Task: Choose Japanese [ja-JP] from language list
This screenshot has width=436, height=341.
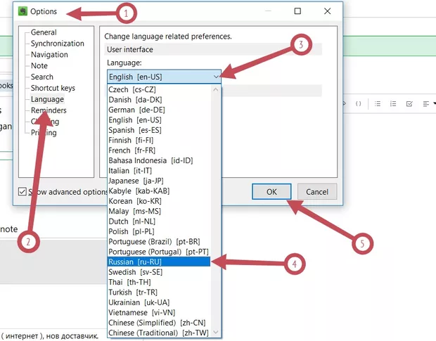Action: coord(159,181)
